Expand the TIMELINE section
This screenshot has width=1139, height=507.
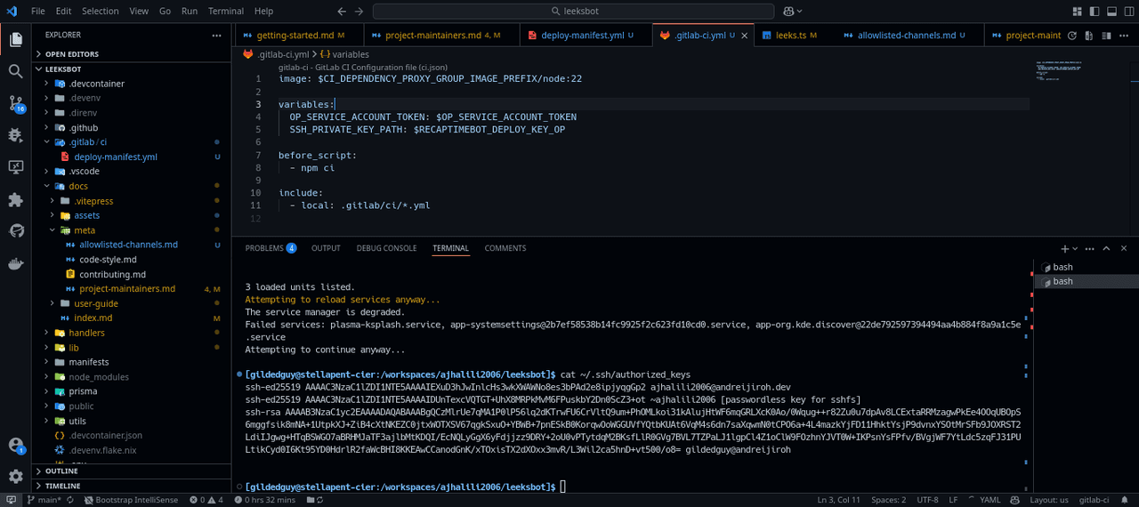62,486
